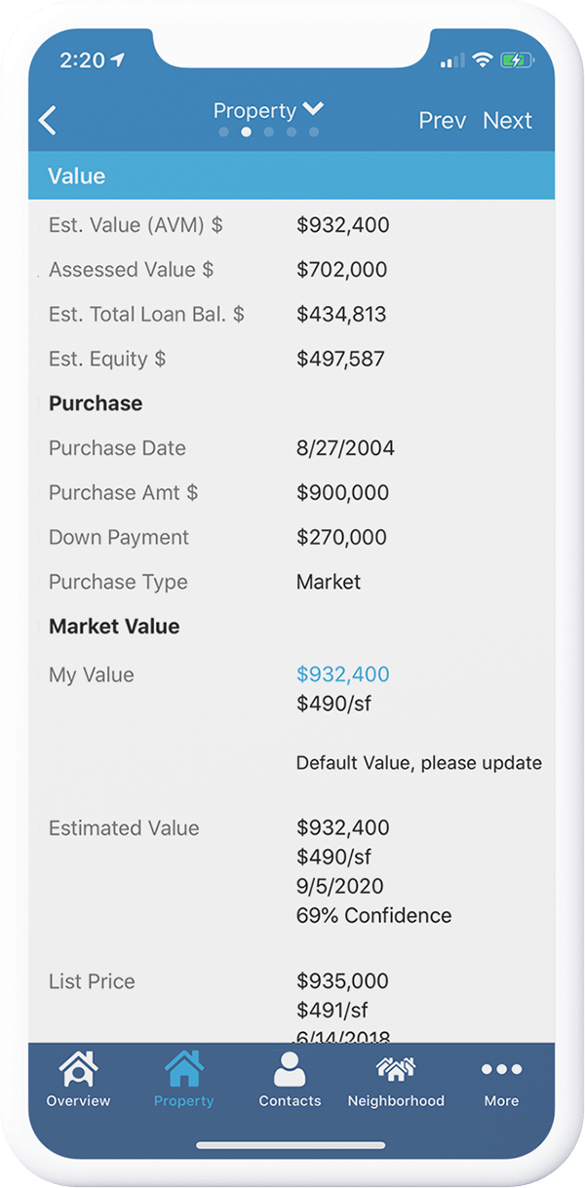
Task: Advance to the next property with Next
Action: 508,120
